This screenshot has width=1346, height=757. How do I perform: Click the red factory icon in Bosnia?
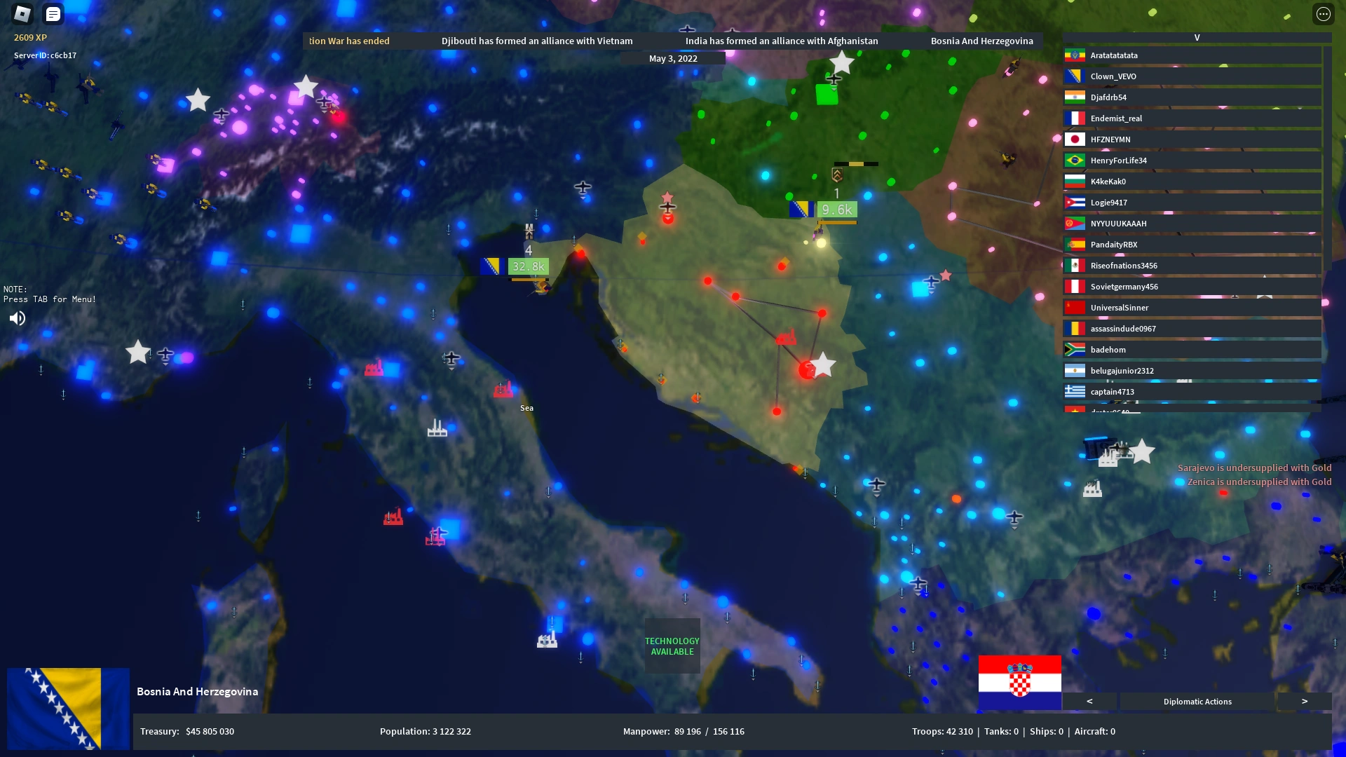pyautogui.click(x=786, y=337)
